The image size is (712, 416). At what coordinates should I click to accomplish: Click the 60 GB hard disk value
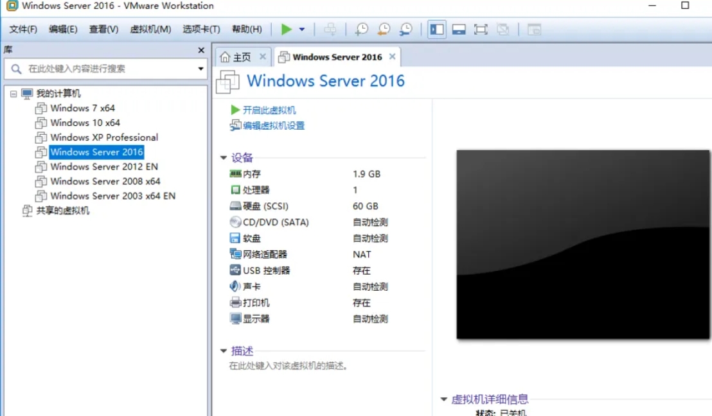click(366, 207)
